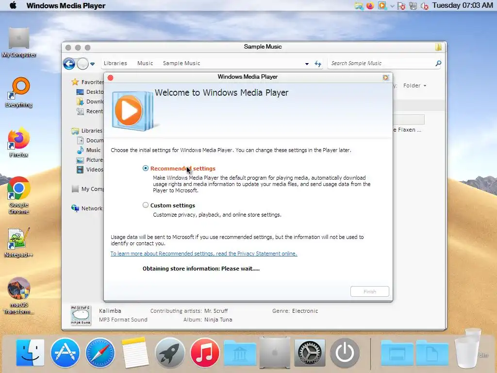Screen dimensions: 497x373
Task: Open My Computer desktop icon
Action: point(19,43)
